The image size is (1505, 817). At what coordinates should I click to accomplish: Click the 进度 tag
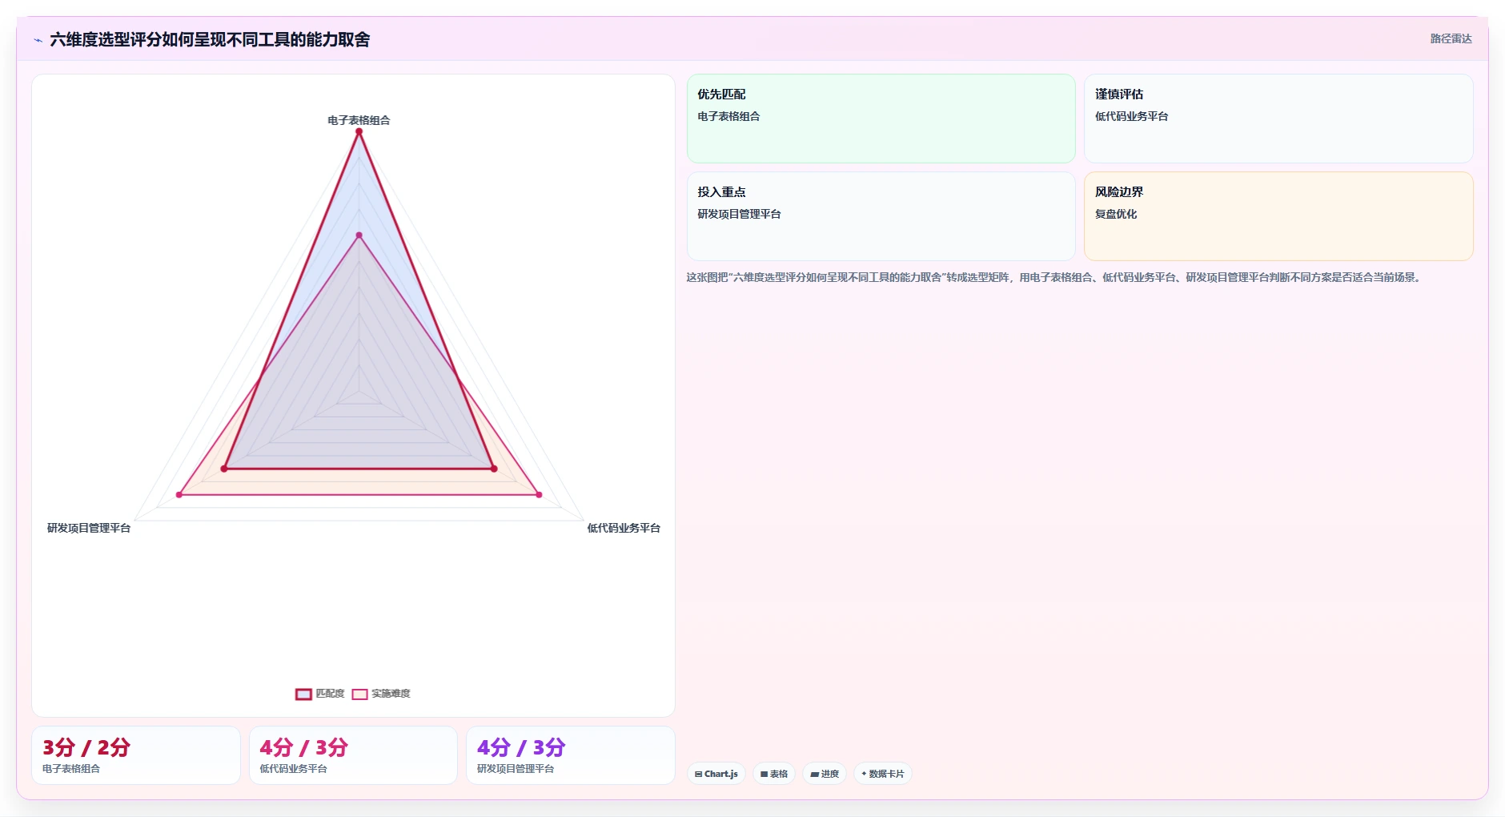pos(825,774)
